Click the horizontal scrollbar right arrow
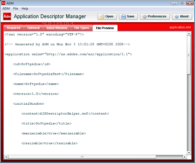195x163 pixels. (x=185, y=157)
